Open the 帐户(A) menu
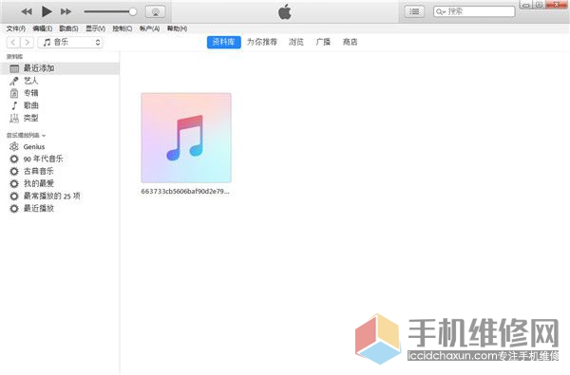Viewport: 570px width, 375px height. click(x=149, y=28)
